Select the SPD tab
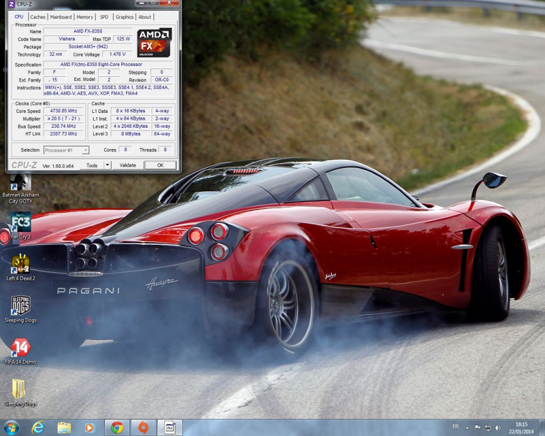 click(104, 17)
